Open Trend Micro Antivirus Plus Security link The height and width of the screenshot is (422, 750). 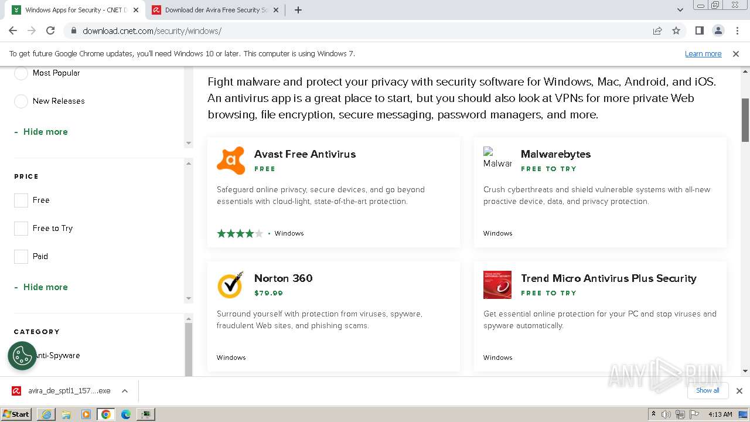[609, 278]
